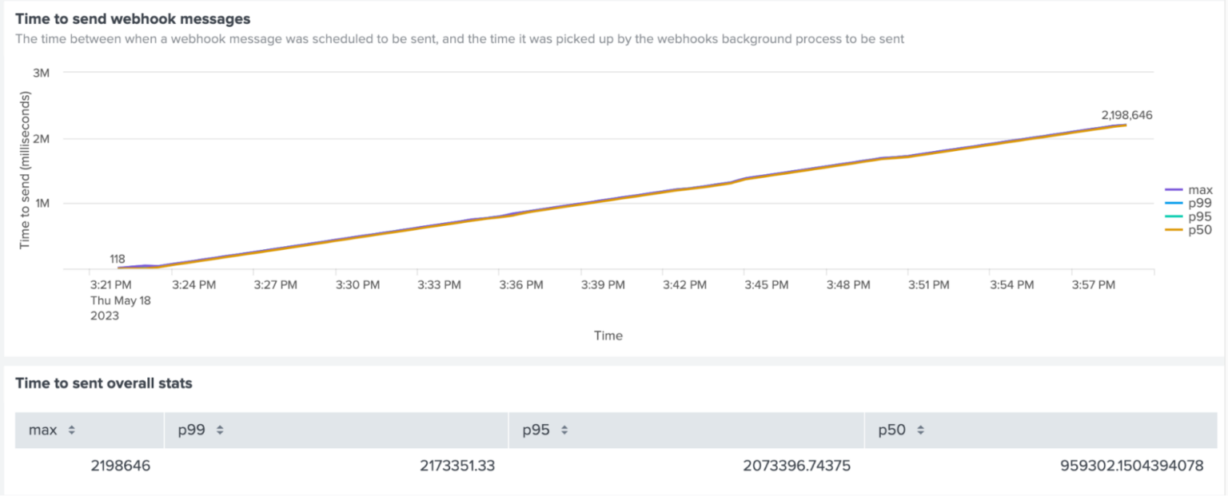
Task: Click the 118 starting data point label
Action: (116, 259)
